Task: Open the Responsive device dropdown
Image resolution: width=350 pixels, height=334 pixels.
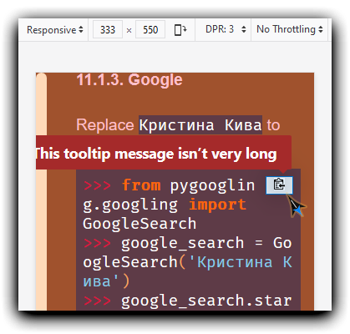Action: pyautogui.click(x=55, y=29)
